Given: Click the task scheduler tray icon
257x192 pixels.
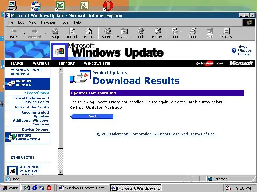Looking at the screenshot, I should coord(228,188).
